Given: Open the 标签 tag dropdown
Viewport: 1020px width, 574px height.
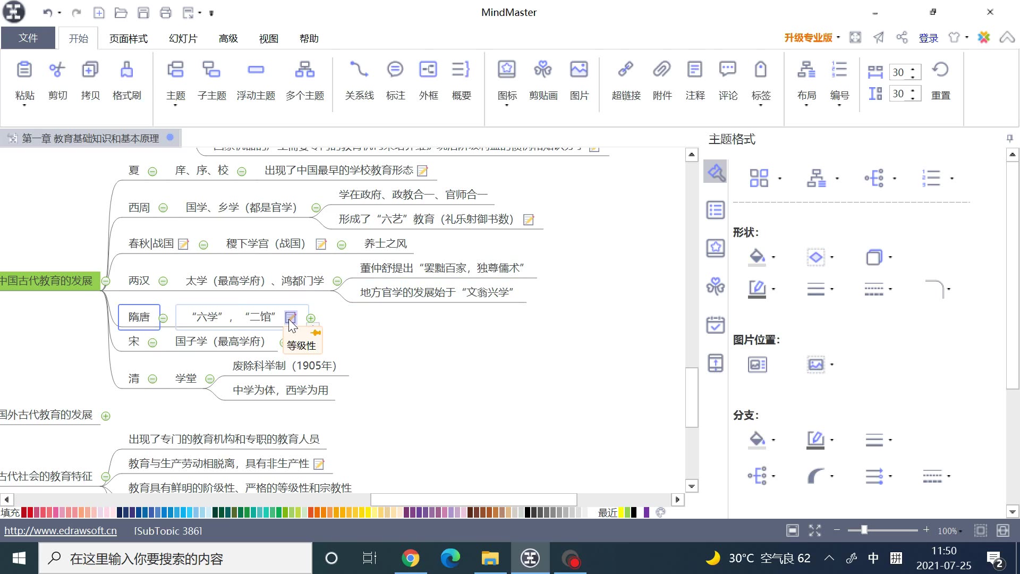Looking at the screenshot, I should coord(761,105).
